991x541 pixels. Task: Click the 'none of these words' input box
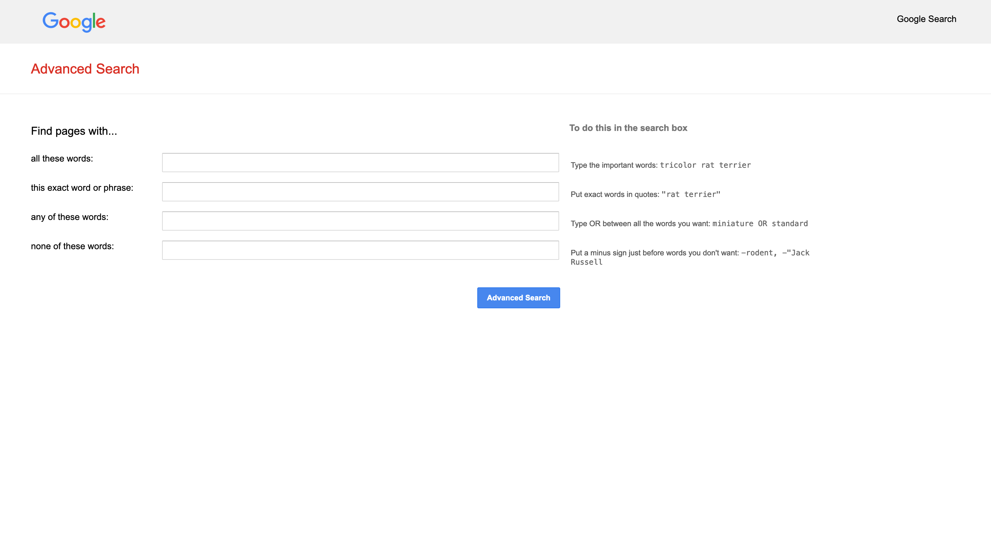click(360, 250)
